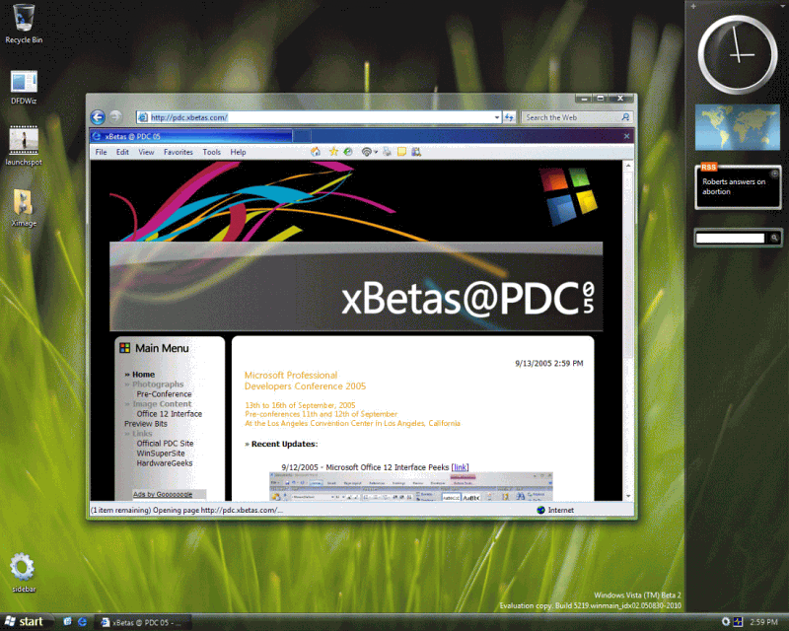Click the green History icon in the toolbar
789x631 pixels.
coord(348,152)
